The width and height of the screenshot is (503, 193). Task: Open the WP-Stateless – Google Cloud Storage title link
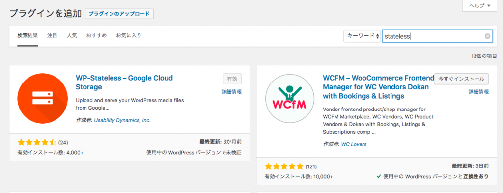click(x=124, y=82)
